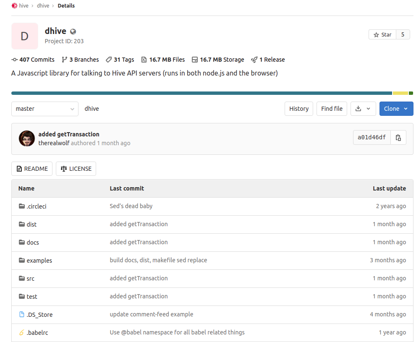Open the Clone dropdown button

396,109
